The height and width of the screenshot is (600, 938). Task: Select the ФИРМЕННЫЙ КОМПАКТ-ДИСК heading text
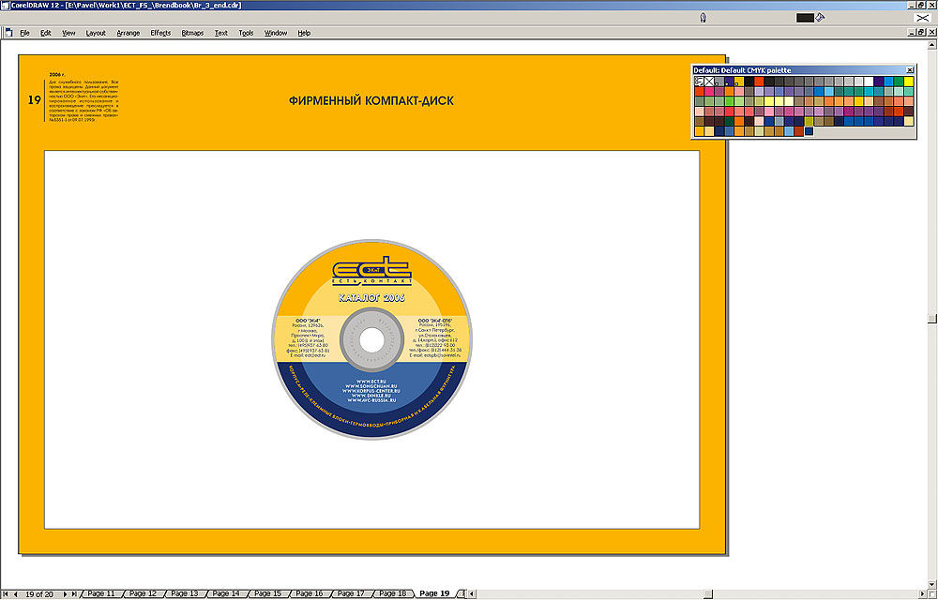tap(371, 101)
